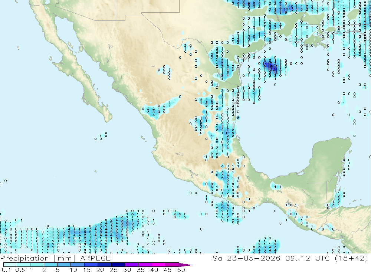Click the 30–35 mm purple legend swatch
The width and height of the screenshot is (371, 272).
(132, 265)
